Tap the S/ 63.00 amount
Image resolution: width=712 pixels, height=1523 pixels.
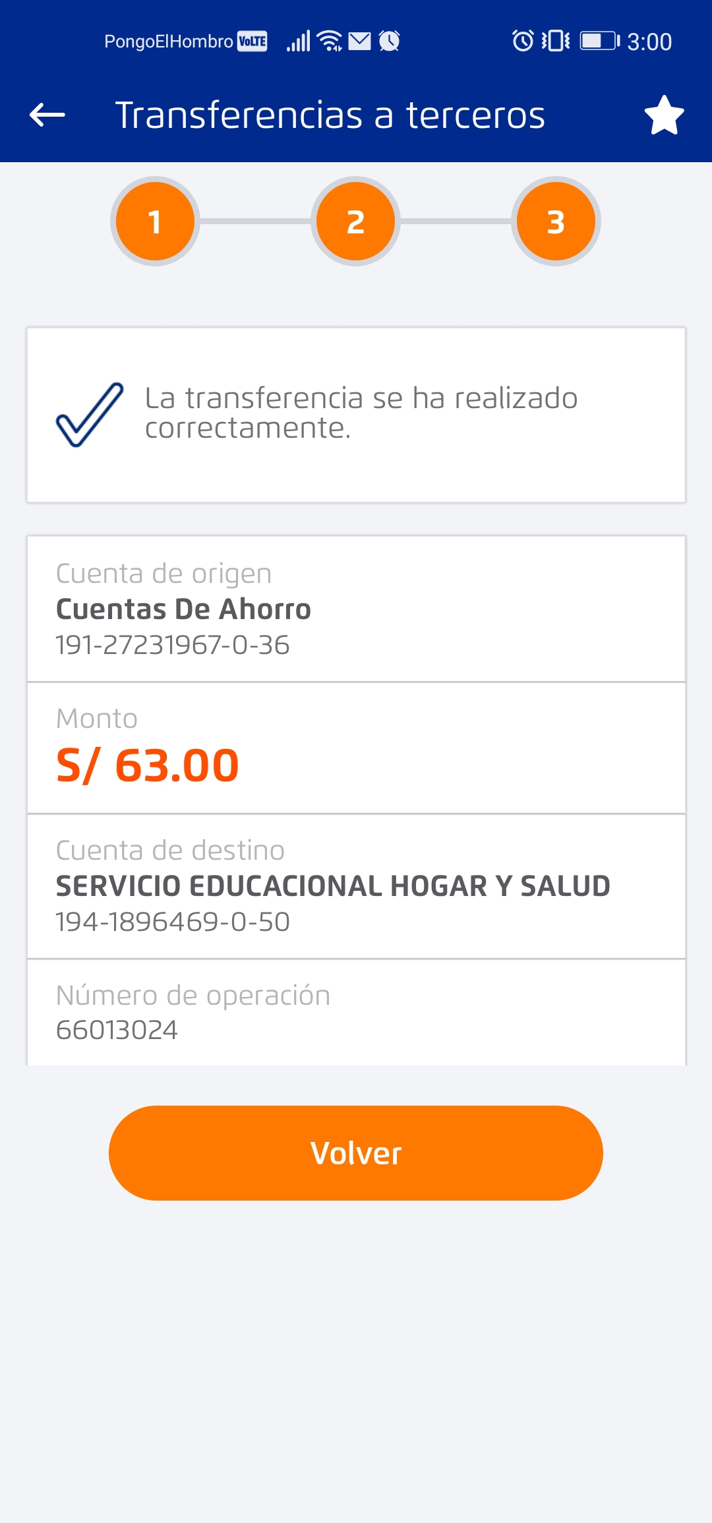click(x=148, y=765)
